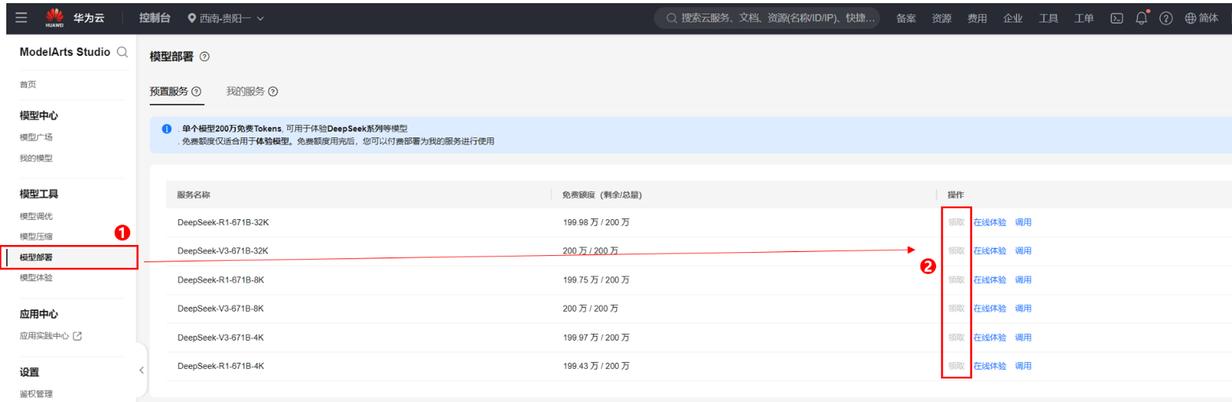Open the 工具 menu item

pos(1048,18)
